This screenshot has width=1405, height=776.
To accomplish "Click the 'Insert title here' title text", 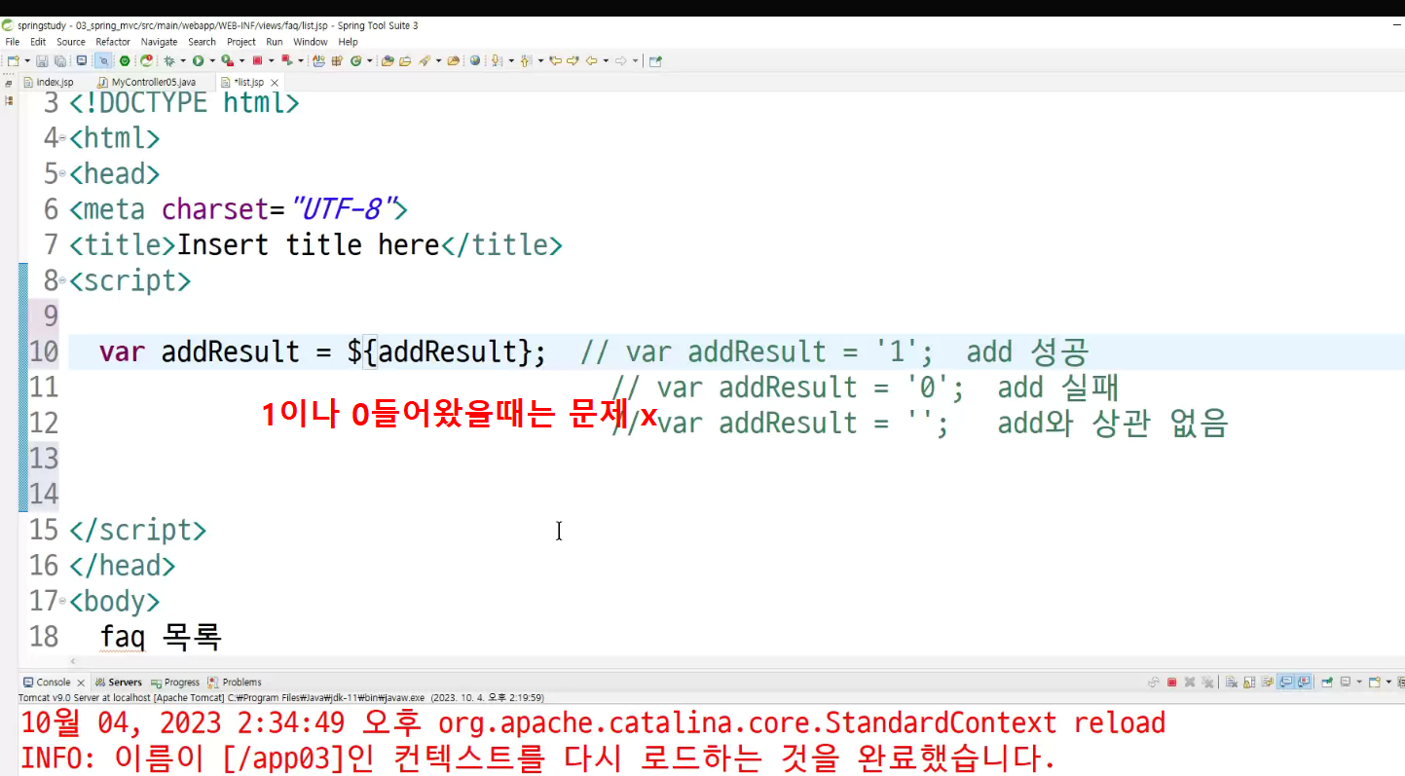I will pyautogui.click(x=308, y=244).
